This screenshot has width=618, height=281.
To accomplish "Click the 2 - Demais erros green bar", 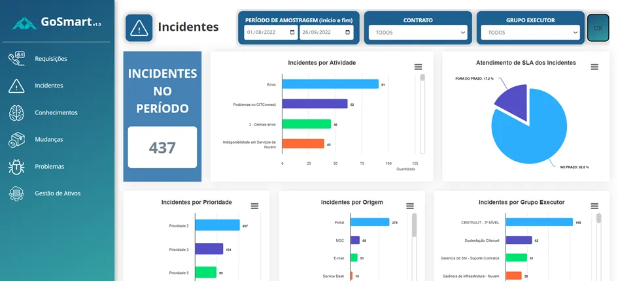I will click(307, 124).
